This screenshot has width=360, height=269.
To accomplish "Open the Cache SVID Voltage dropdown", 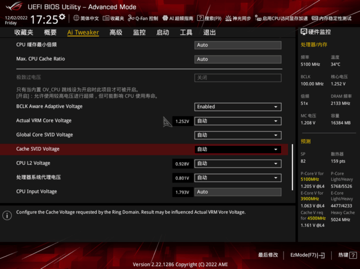I will (238, 149).
